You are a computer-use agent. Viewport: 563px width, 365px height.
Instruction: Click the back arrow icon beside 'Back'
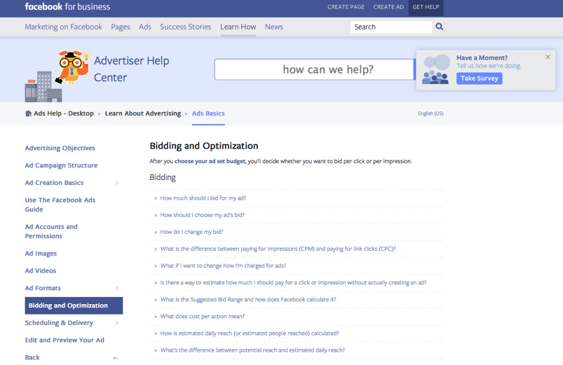[x=115, y=357]
